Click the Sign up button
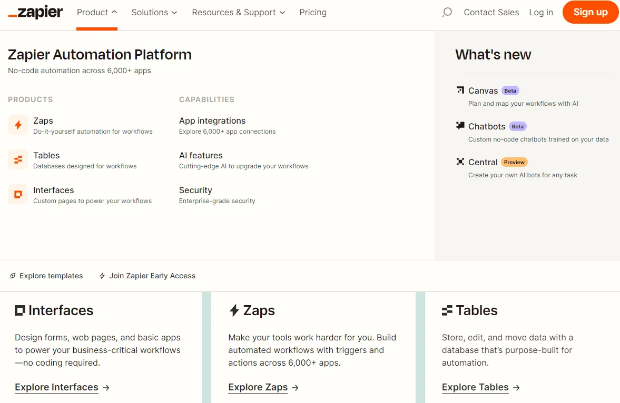The image size is (620, 403). [590, 12]
